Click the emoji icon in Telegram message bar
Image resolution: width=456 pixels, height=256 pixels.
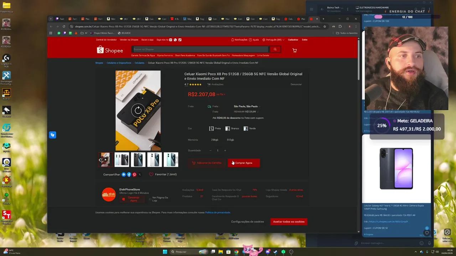pos(421,243)
